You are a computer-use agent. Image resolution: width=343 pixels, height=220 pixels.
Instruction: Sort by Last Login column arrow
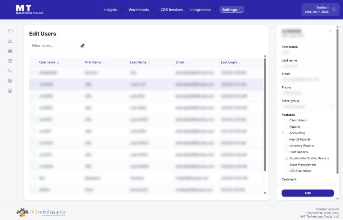[240, 63]
